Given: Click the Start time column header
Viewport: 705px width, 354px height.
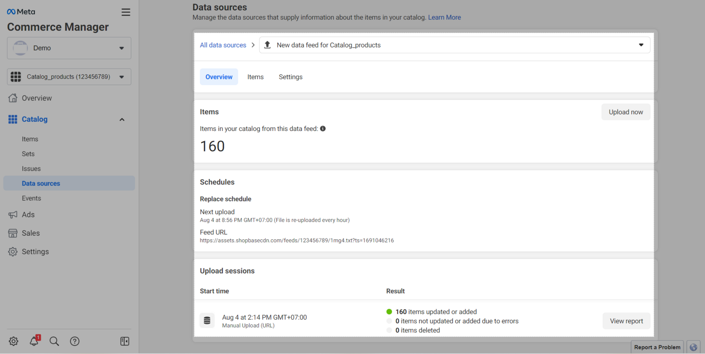Looking at the screenshot, I should pyautogui.click(x=215, y=291).
